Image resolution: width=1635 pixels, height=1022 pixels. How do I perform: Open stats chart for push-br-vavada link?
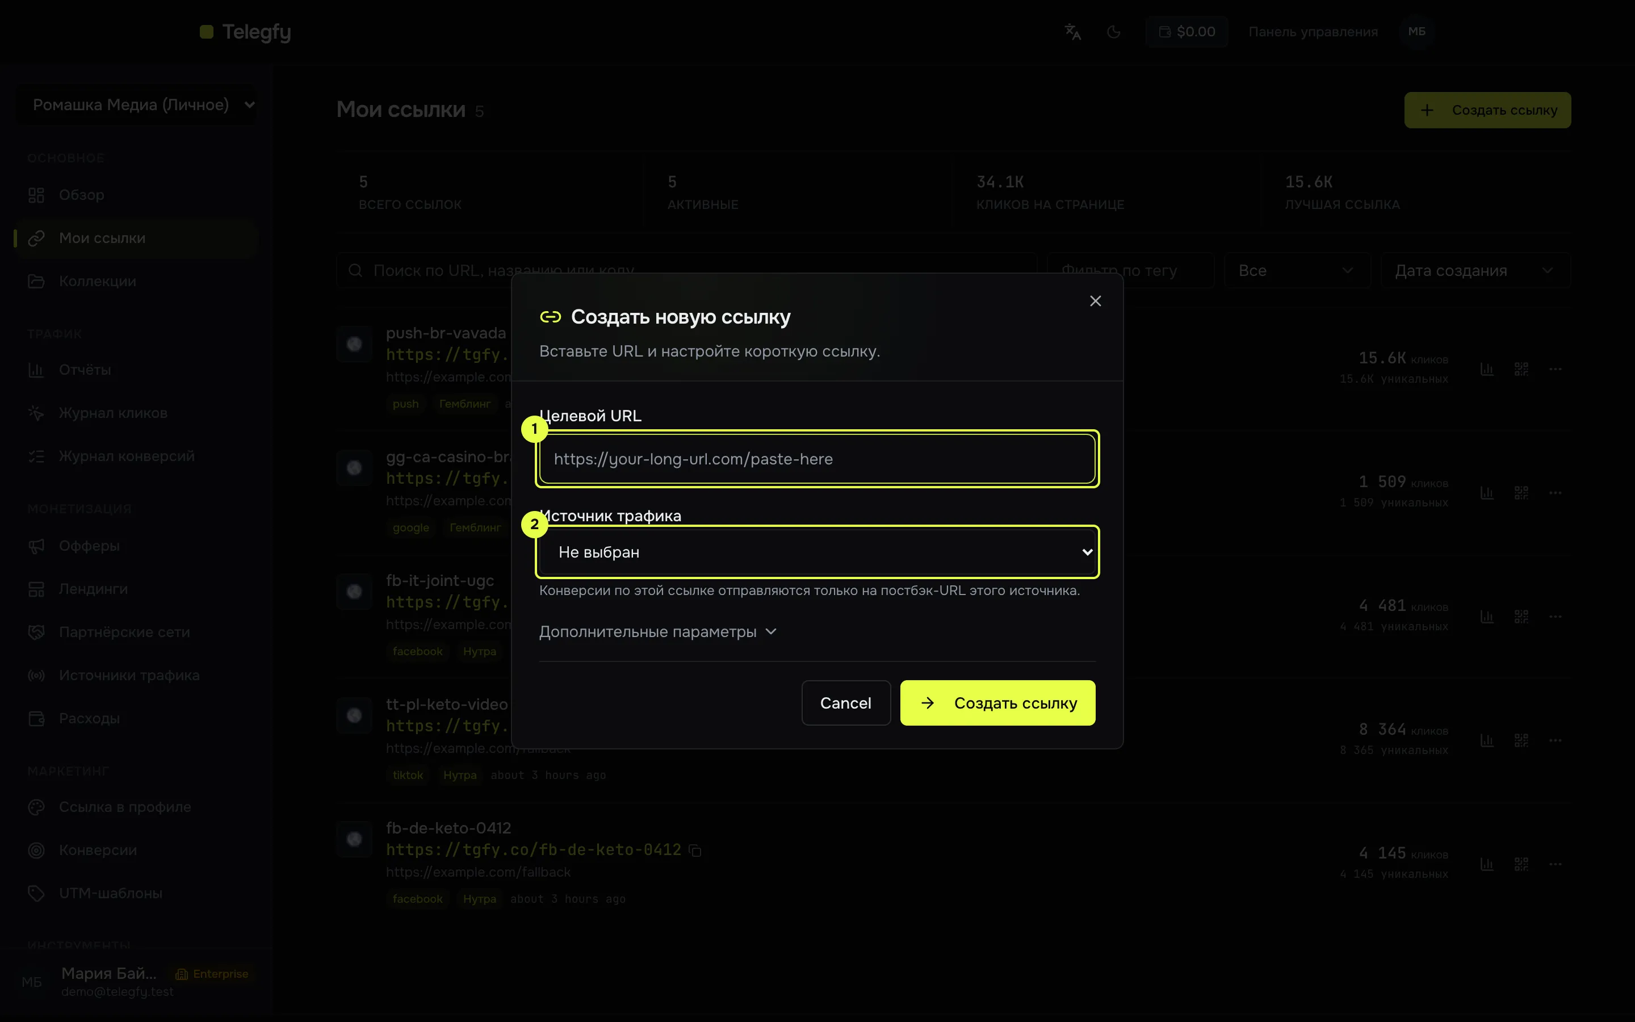click(x=1487, y=369)
